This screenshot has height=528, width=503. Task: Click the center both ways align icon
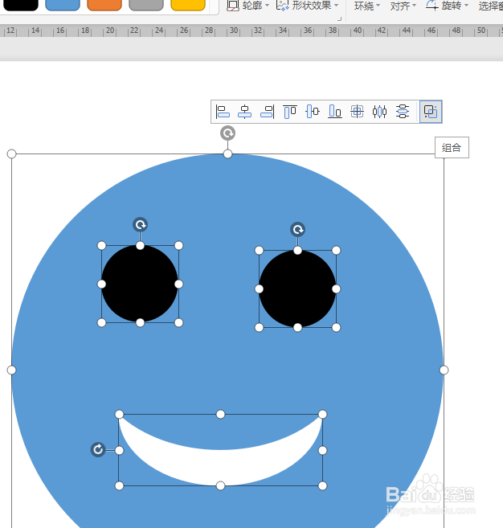pyautogui.click(x=358, y=112)
